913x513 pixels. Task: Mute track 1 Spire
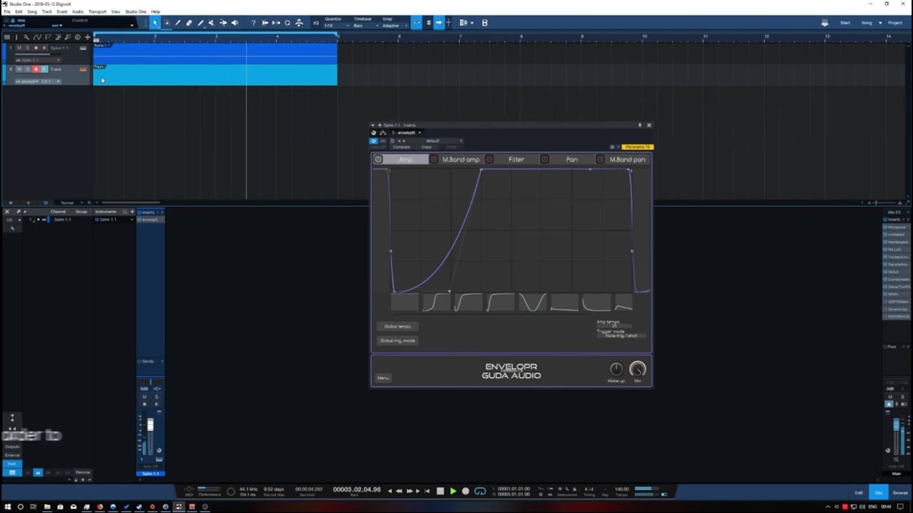pos(19,48)
